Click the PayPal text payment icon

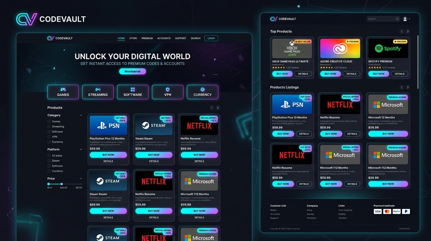pyautogui.click(x=397, y=212)
